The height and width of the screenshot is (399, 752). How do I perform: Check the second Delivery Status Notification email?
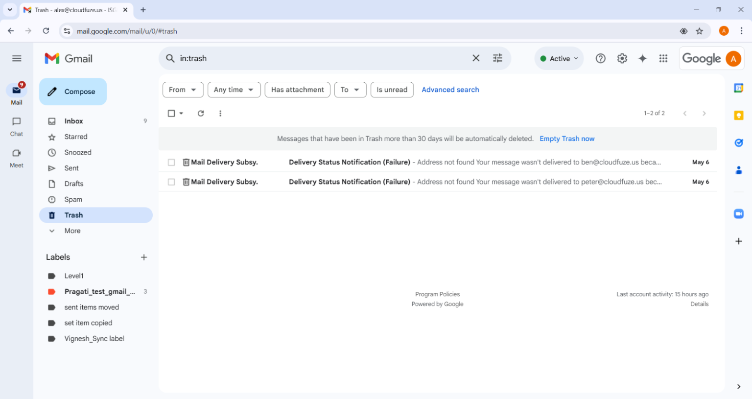[x=171, y=182]
